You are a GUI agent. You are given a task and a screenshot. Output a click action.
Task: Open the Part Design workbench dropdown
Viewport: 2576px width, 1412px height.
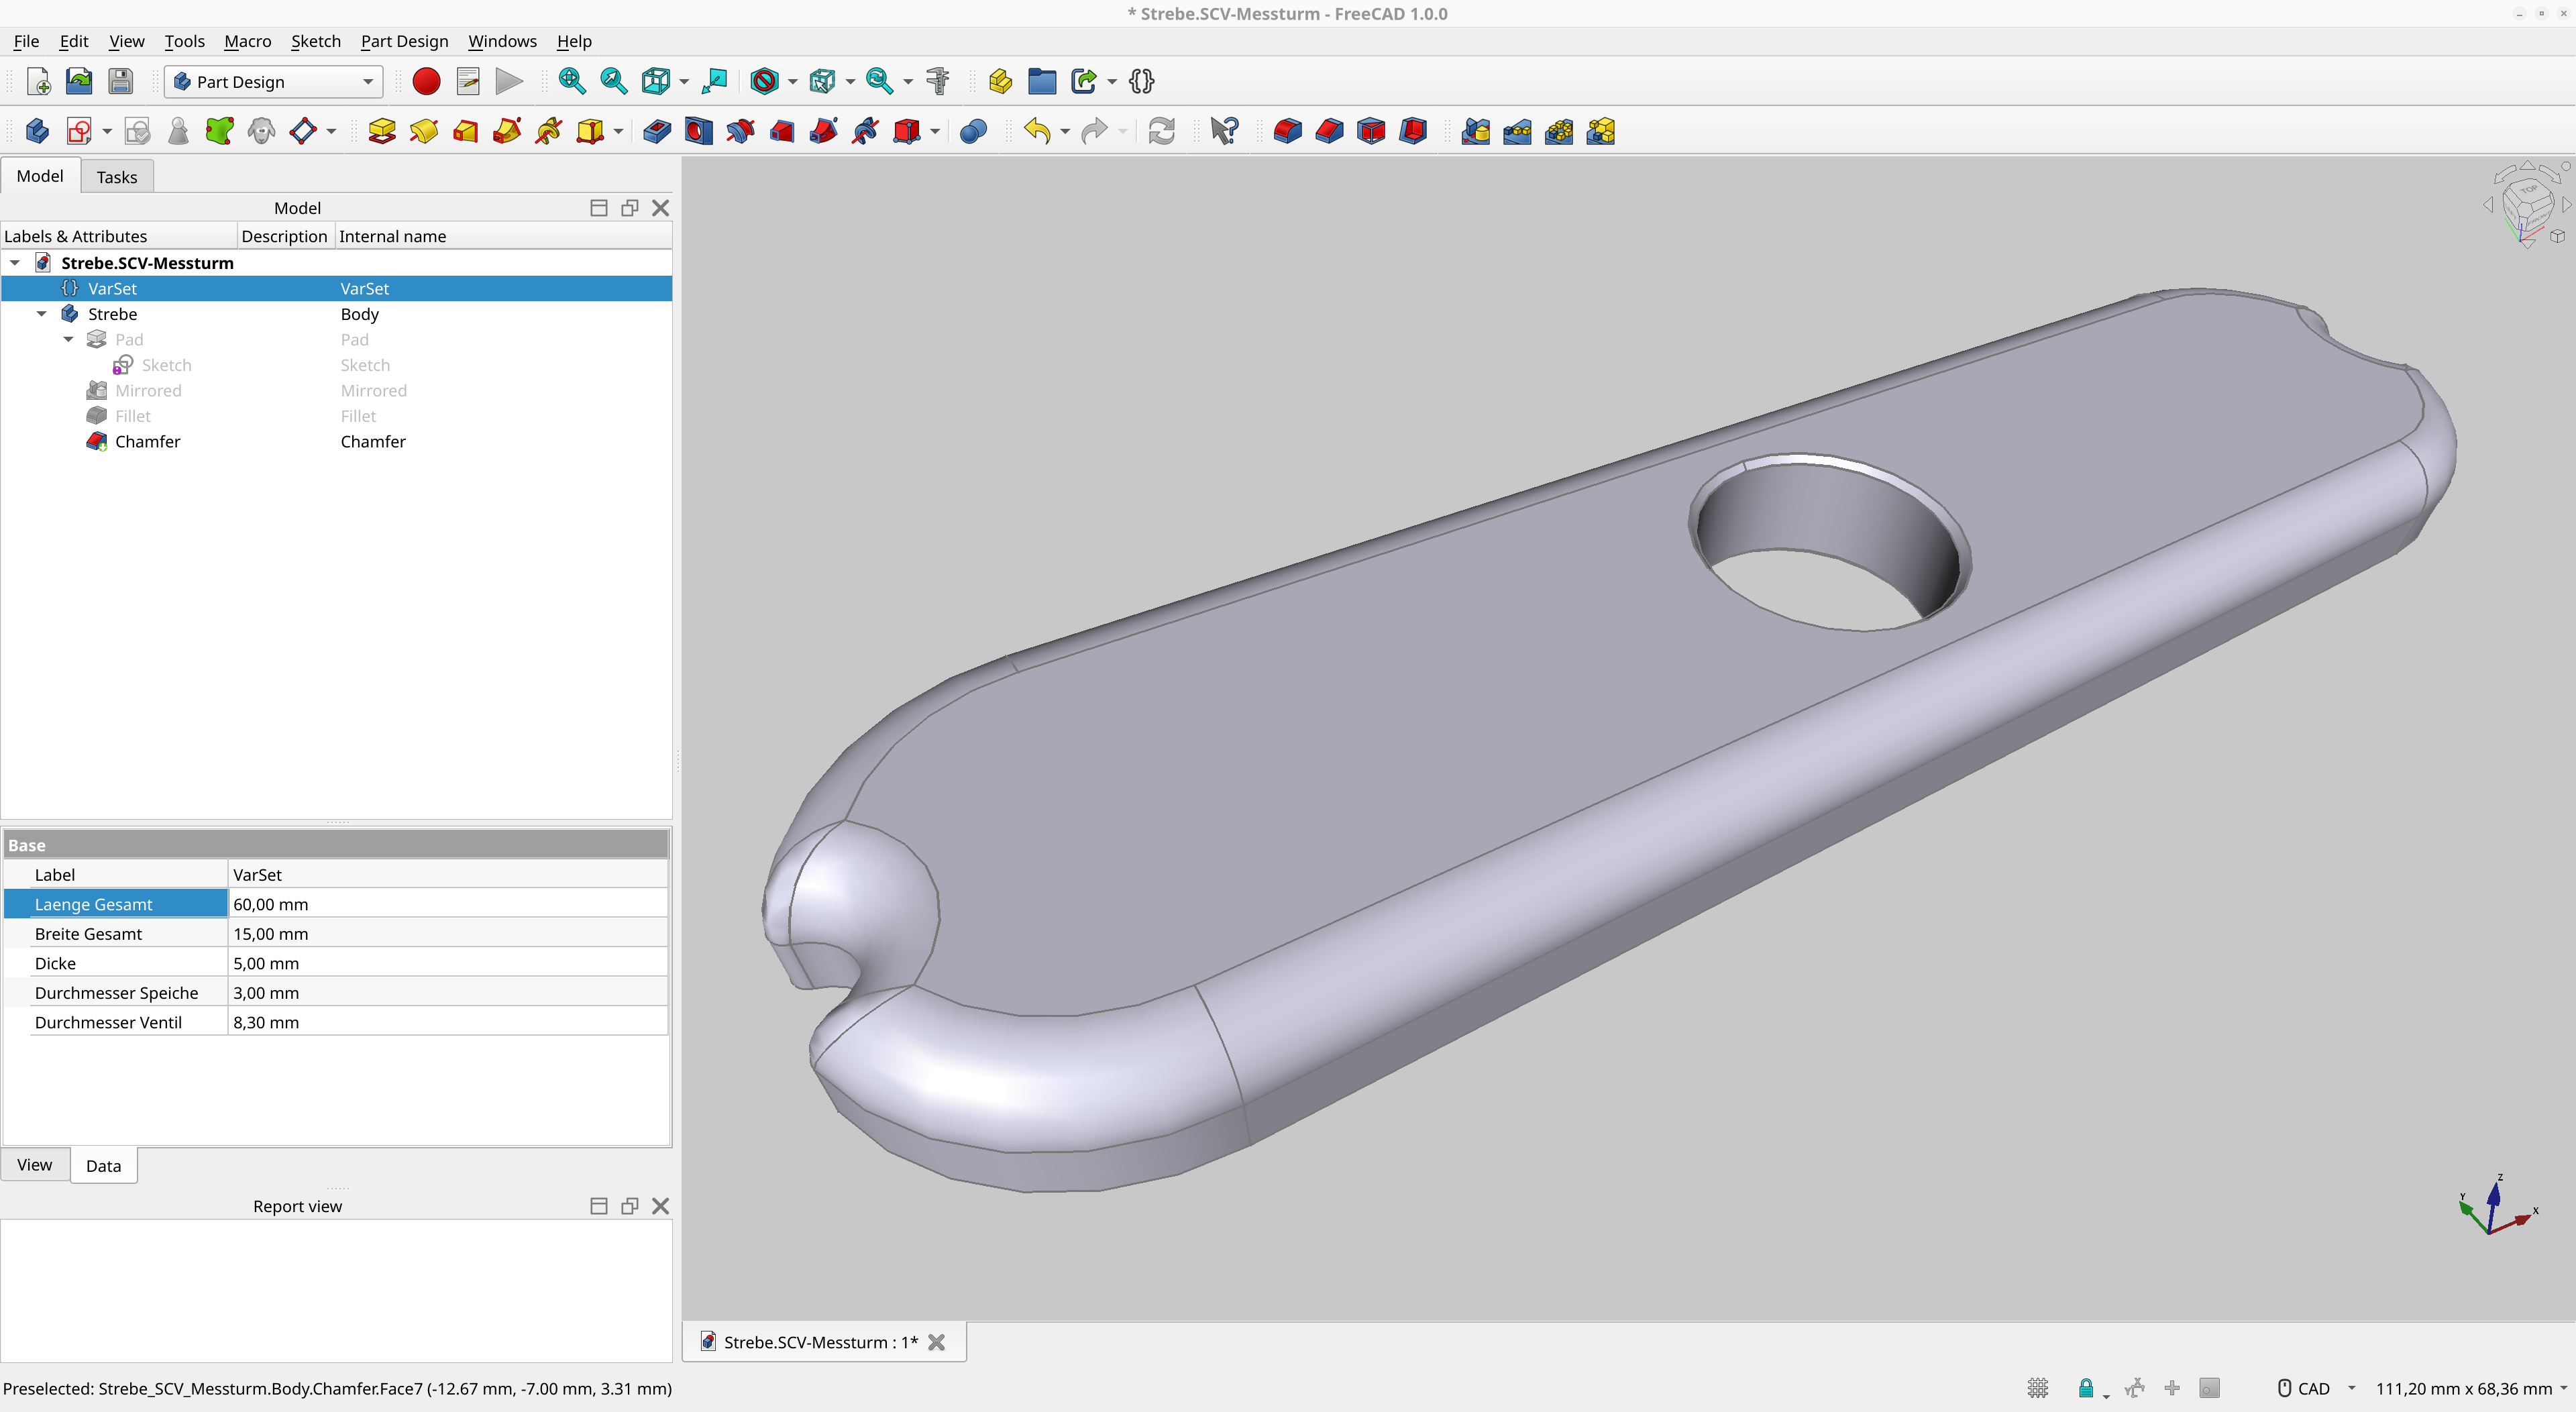point(273,82)
